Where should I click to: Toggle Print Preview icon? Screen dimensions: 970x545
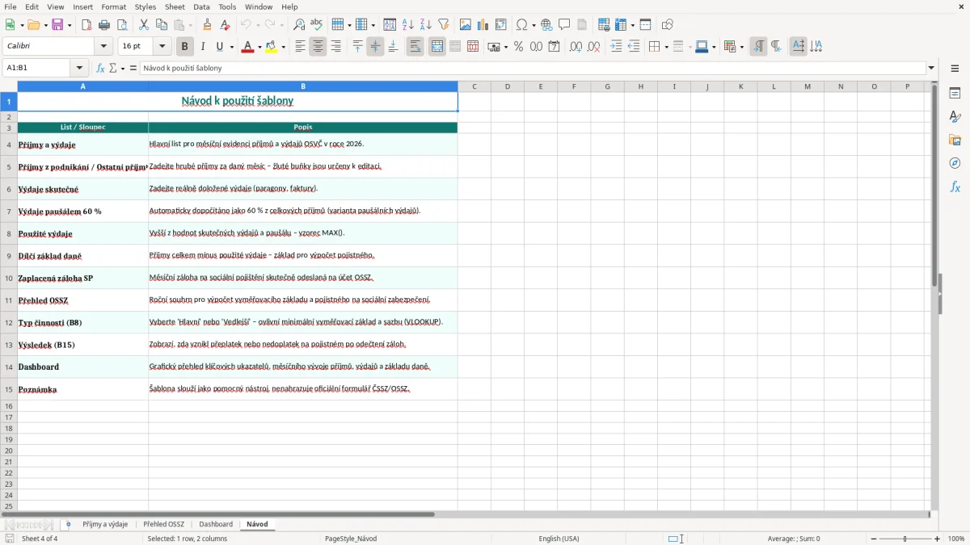(x=122, y=25)
